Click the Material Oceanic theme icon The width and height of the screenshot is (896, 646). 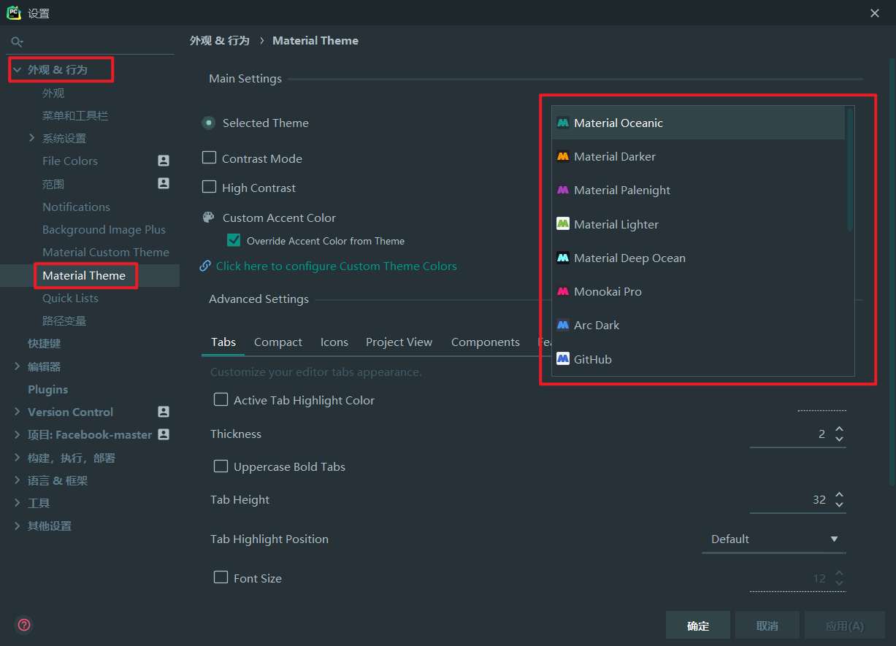(x=563, y=123)
